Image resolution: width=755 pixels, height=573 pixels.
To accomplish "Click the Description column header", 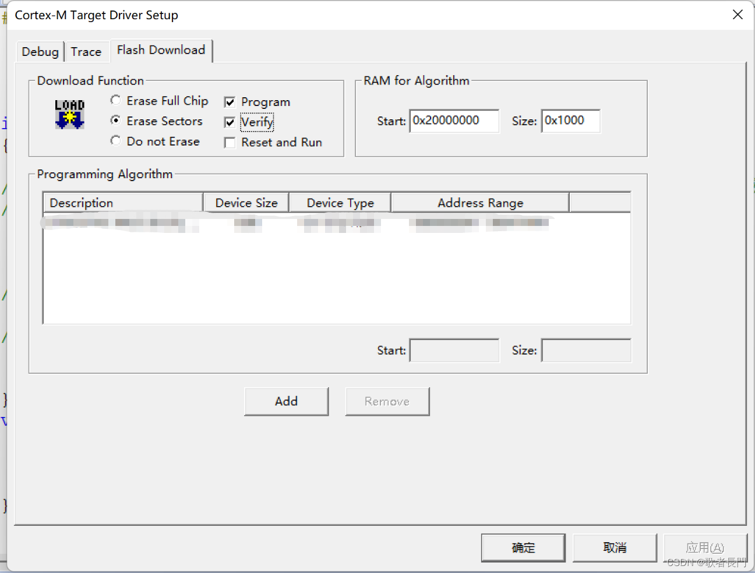I will tap(123, 203).
